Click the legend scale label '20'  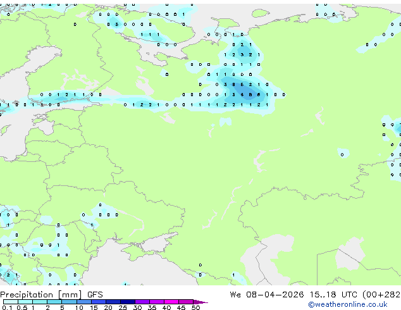(x=108, y=307)
